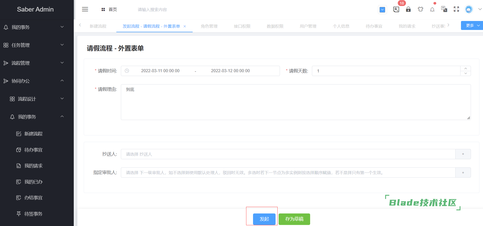Image resolution: width=483 pixels, height=226 pixels.
Task: Collapse the 协同办公 sidebar menu
Action: pos(37,81)
